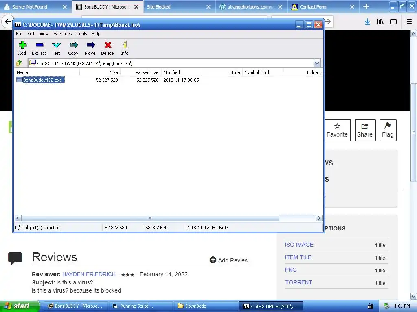Click the Share button on page
This screenshot has height=312, width=417.
click(365, 130)
